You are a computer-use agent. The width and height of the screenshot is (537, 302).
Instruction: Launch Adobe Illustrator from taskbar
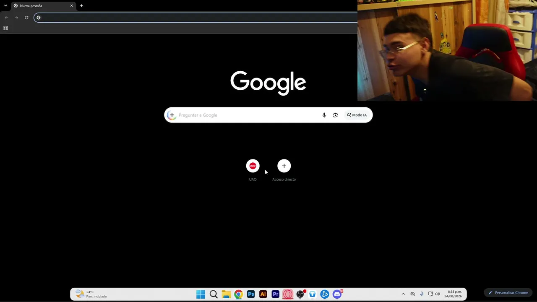click(263, 294)
